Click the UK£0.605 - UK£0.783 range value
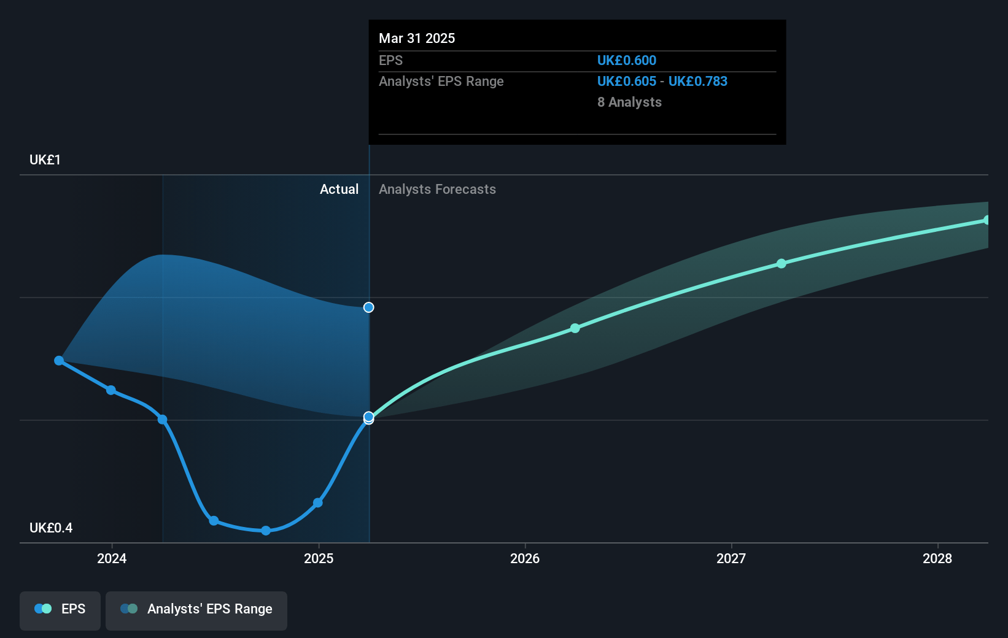The height and width of the screenshot is (638, 1008). coord(662,82)
